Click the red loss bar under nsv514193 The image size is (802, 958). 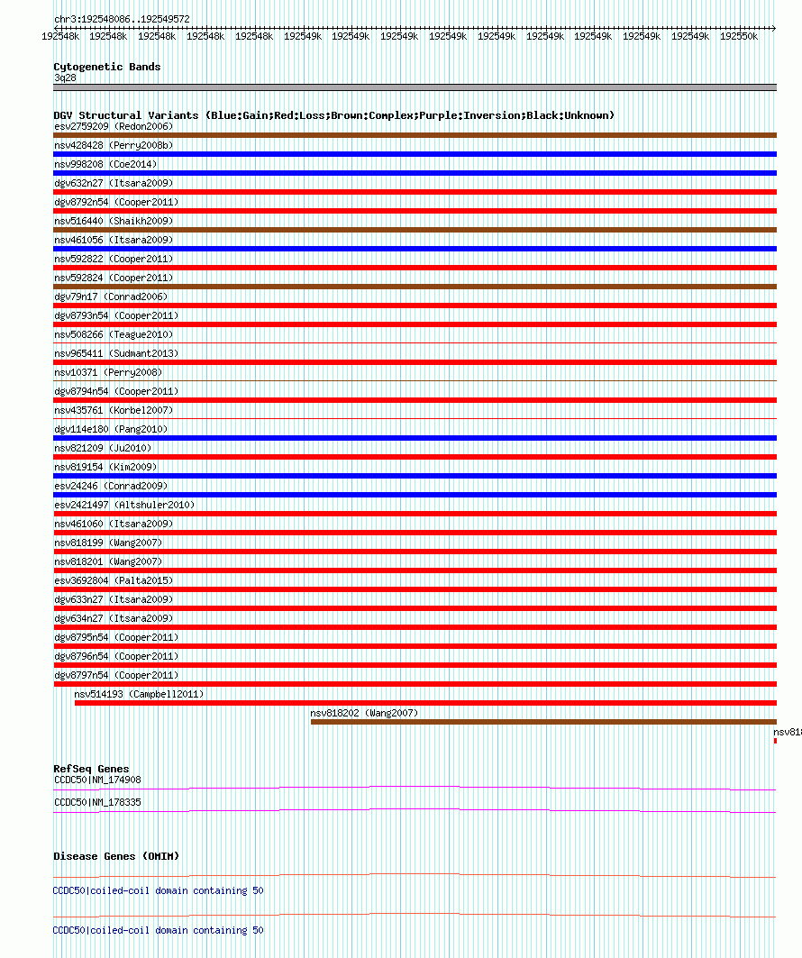425,703
